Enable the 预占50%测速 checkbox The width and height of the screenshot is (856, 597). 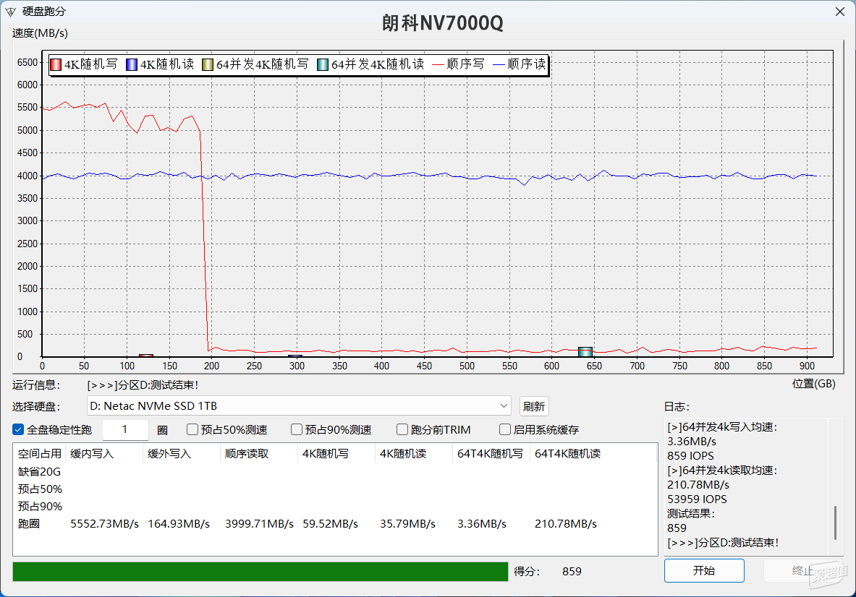click(x=192, y=429)
